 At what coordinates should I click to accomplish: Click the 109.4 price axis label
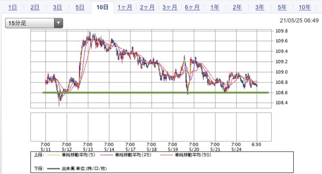(x=282, y=51)
